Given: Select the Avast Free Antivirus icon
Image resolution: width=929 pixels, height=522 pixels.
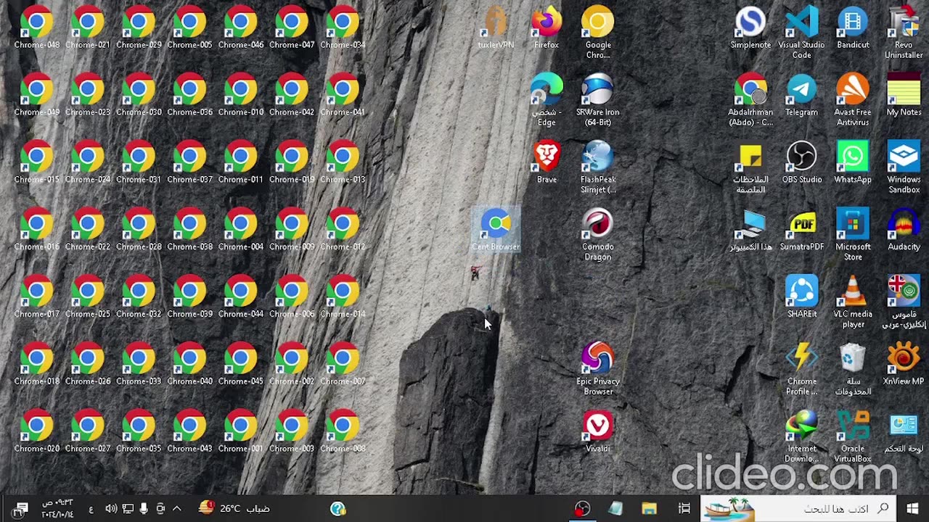Looking at the screenshot, I should pyautogui.click(x=853, y=100).
